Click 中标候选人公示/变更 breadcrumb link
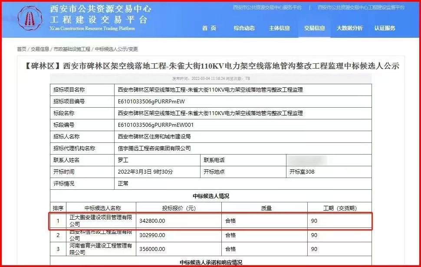This screenshot has height=267, width=421. point(116,49)
